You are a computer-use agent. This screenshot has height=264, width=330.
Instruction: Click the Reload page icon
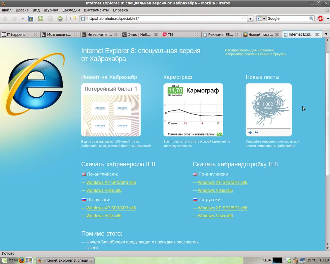[40, 18]
